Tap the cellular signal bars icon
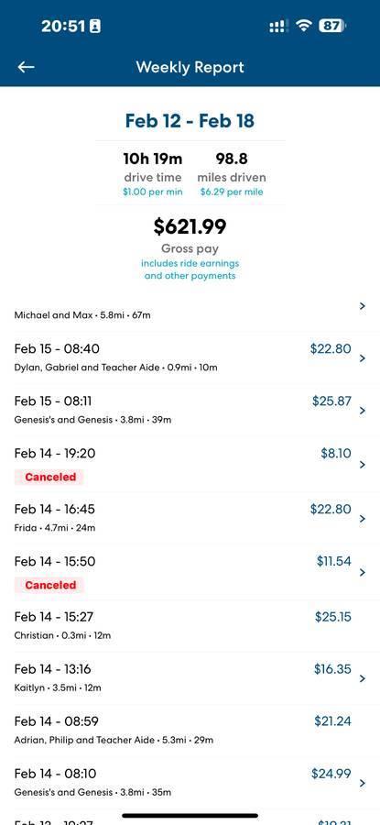Viewport: 380px width, 825px height. tap(278, 27)
